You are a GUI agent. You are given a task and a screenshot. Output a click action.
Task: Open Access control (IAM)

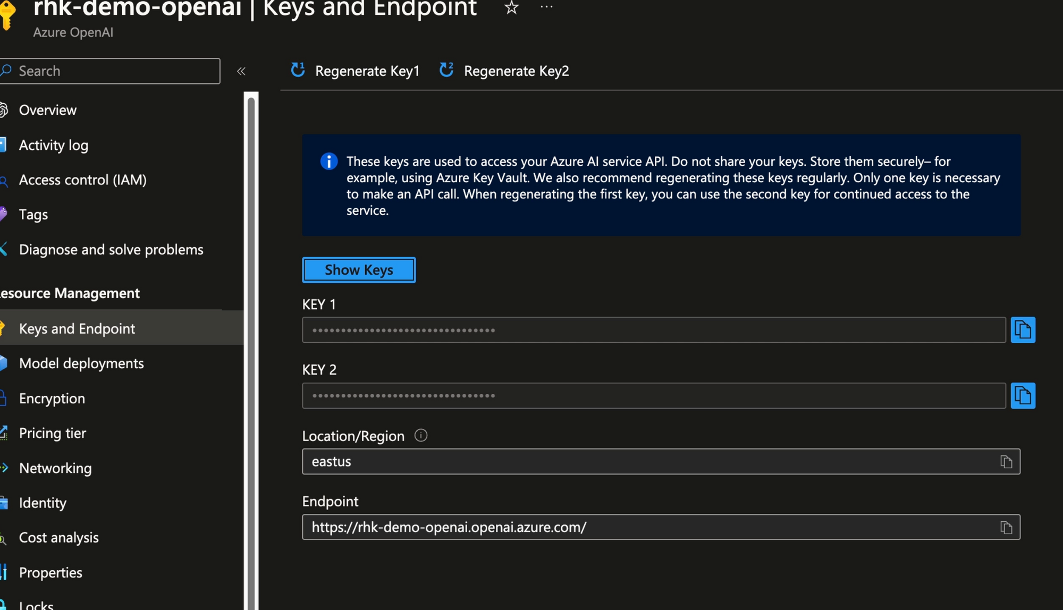coord(82,180)
